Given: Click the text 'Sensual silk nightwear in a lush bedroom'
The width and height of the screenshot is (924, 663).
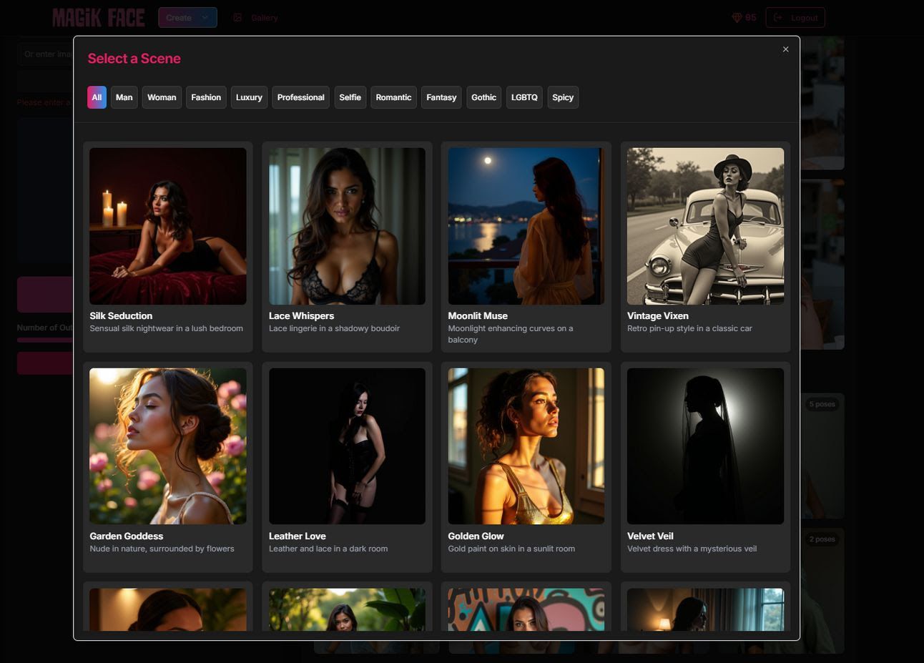Looking at the screenshot, I should (x=167, y=328).
